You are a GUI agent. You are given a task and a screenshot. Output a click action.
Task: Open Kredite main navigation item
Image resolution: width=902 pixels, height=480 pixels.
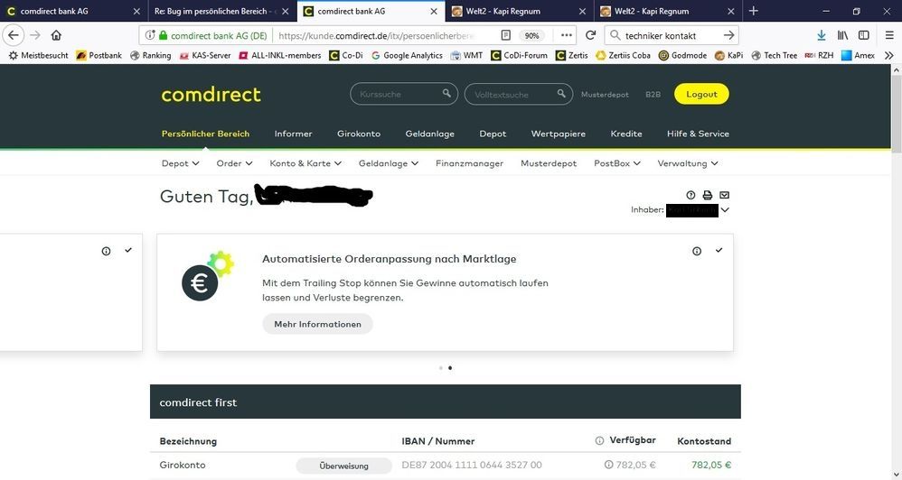625,134
